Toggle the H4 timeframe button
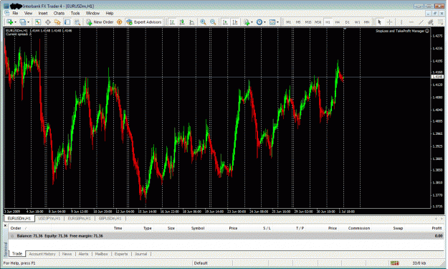The image size is (448, 269). coord(338,22)
